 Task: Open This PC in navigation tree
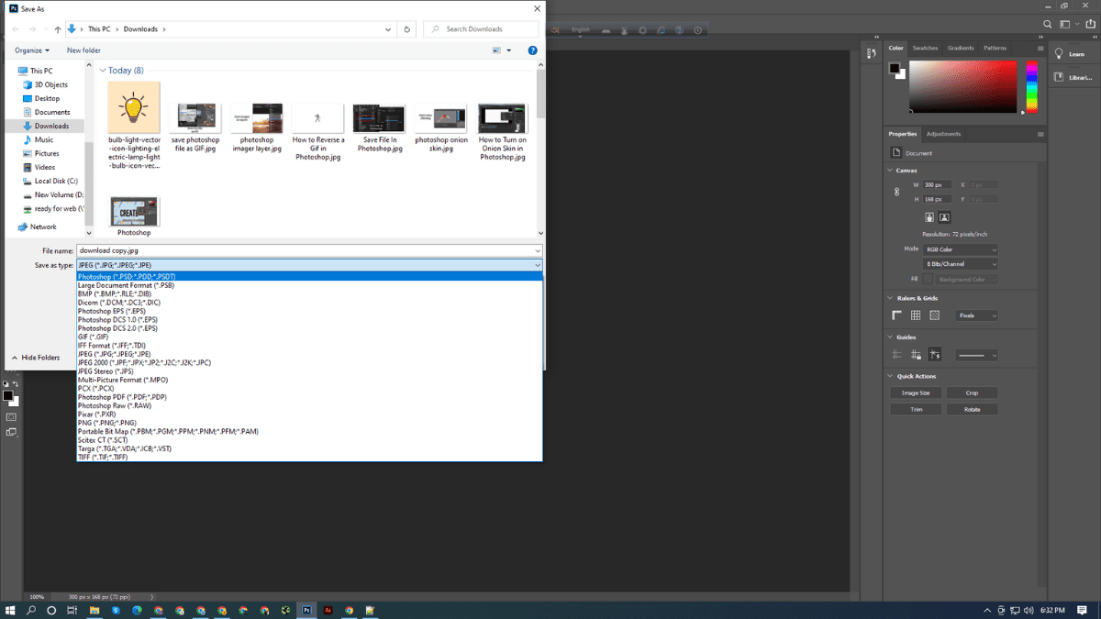(x=40, y=71)
